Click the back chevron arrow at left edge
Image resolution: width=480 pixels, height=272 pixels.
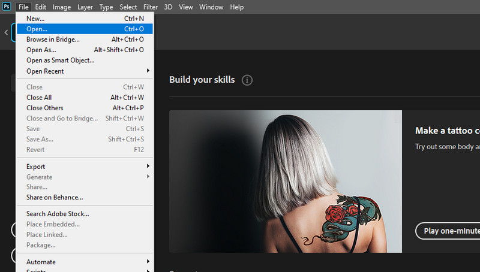tap(6, 33)
